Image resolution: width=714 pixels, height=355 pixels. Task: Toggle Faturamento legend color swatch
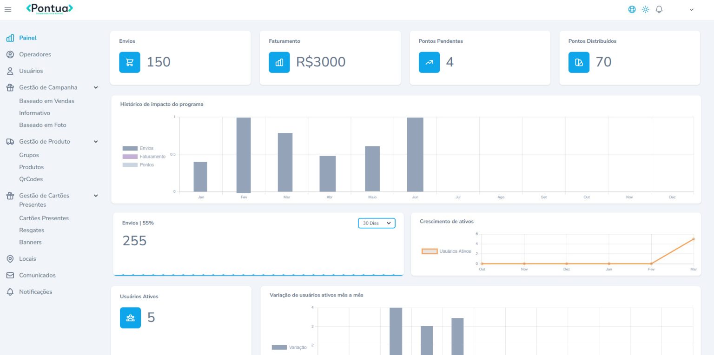click(x=130, y=157)
